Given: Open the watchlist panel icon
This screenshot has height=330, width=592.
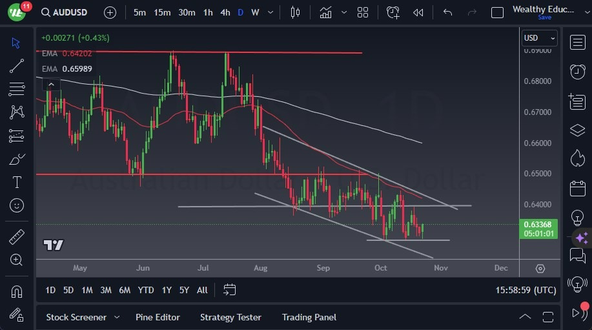Looking at the screenshot, I should tap(577, 42).
